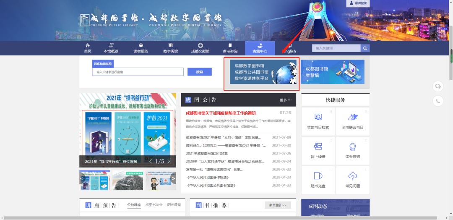Click the Chengdu Public Library logo
Image resolution: width=453 pixels, height=220 pixels.
151,20
